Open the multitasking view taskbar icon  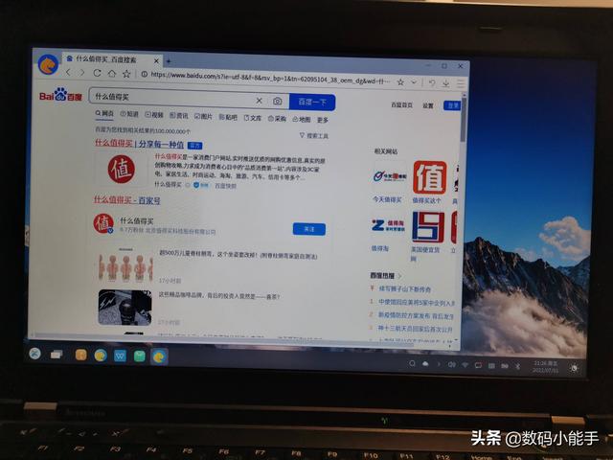pos(57,355)
